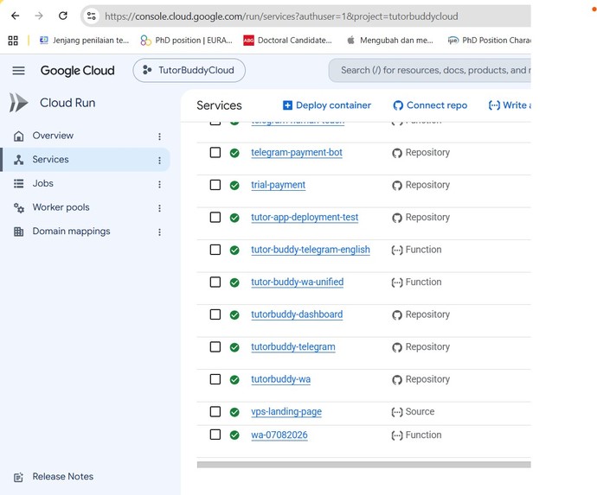Click function brackets icon in tutor-buddy-telegram-english row
The width and height of the screenshot is (597, 495).
pyautogui.click(x=397, y=251)
